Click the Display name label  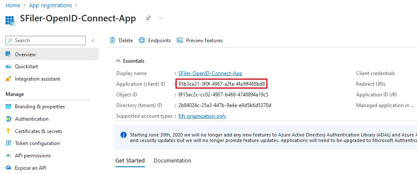pyautogui.click(x=131, y=73)
